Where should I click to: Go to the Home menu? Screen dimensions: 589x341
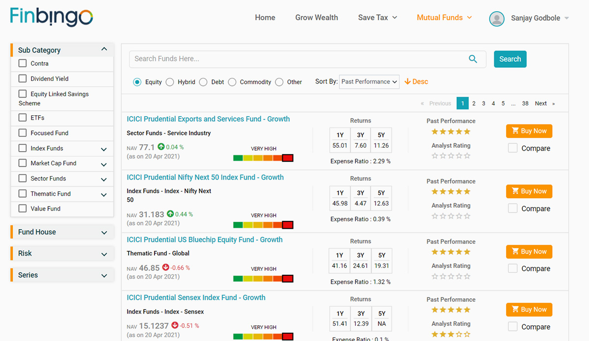[265, 18]
